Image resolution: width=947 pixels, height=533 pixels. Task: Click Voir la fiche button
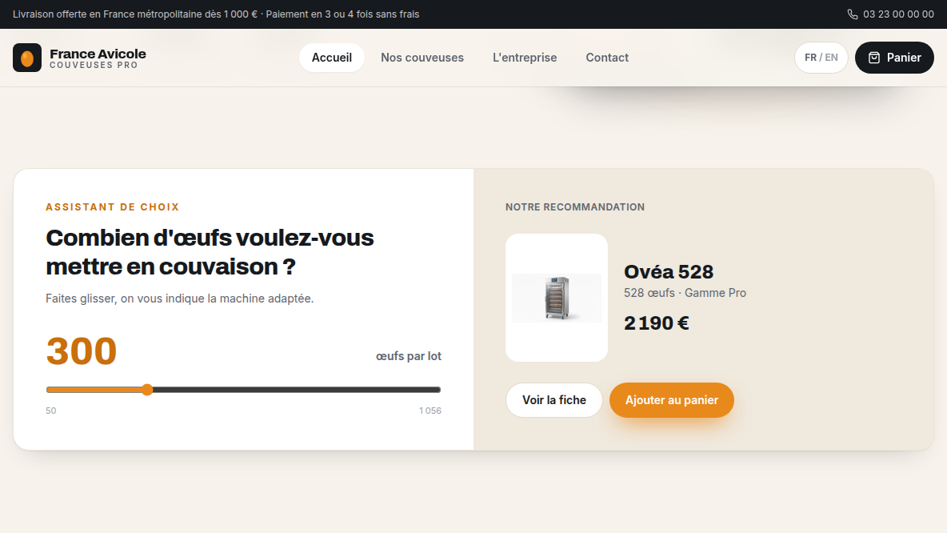coord(553,400)
